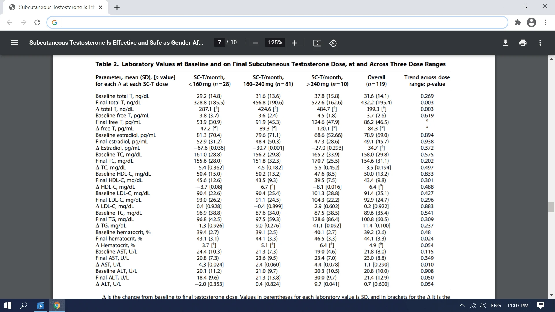The height and width of the screenshot is (312, 555).
Task: Click the page number field showing 7
Action: coord(219,43)
